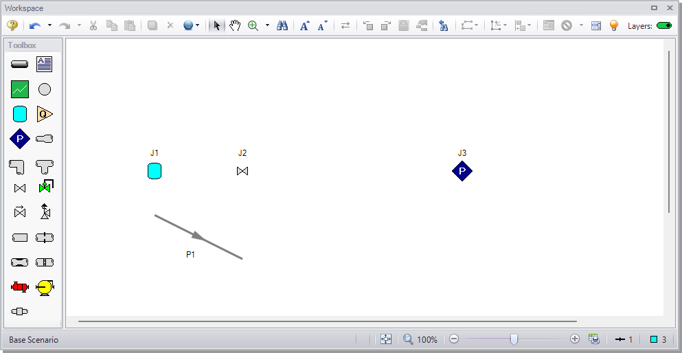Viewport: 682px width, 353px height.
Task: Select the Assigned Pressure P junction in Toolbox
Action: pos(19,139)
